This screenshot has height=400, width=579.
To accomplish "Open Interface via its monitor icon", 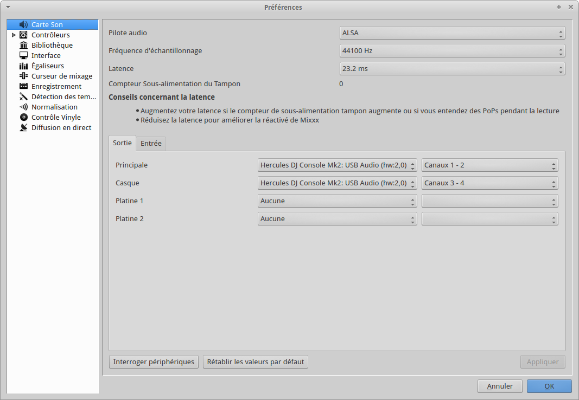I will tap(23, 56).
